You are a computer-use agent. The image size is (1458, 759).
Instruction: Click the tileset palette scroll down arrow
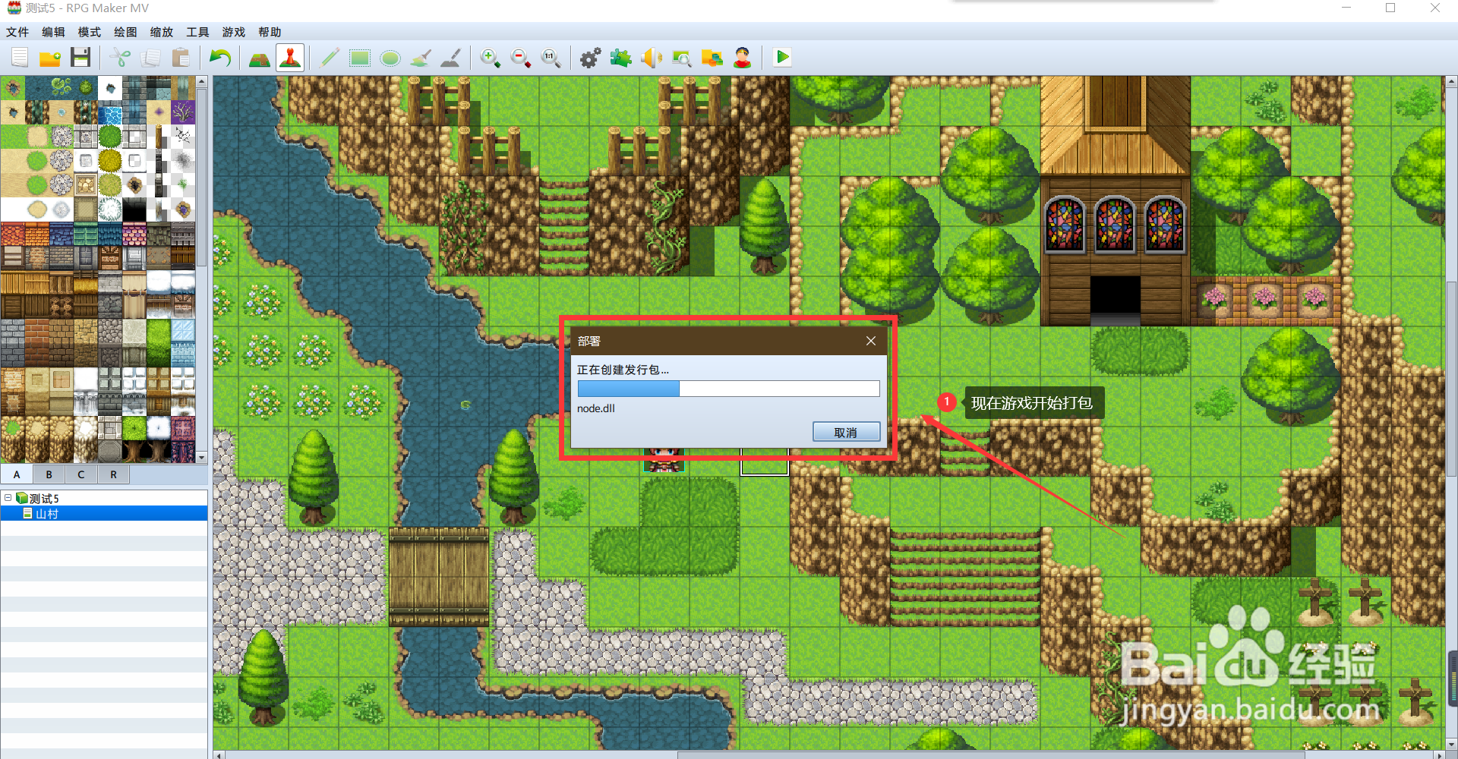tap(201, 458)
